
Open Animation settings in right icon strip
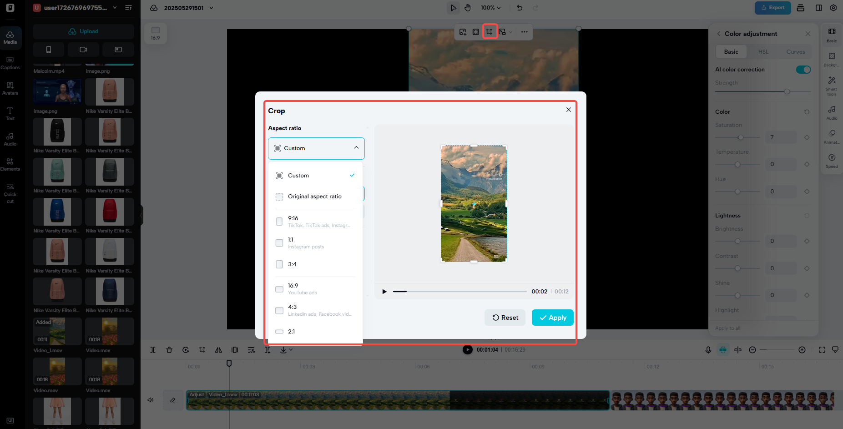tap(832, 136)
